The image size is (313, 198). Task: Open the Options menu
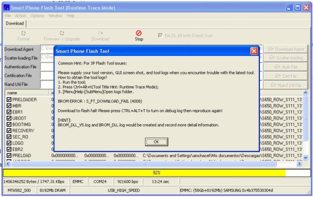[x=37, y=16]
